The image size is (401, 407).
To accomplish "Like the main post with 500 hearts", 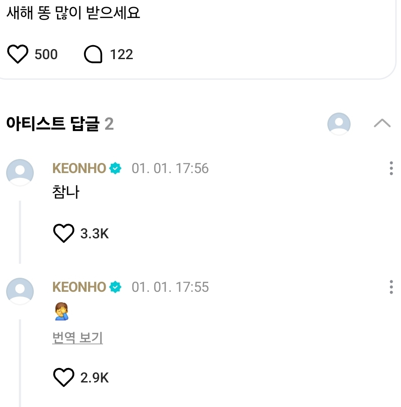I will click(18, 55).
